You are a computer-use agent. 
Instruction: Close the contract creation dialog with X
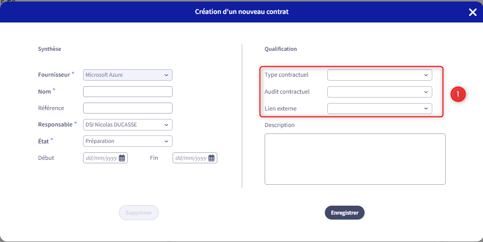473,12
